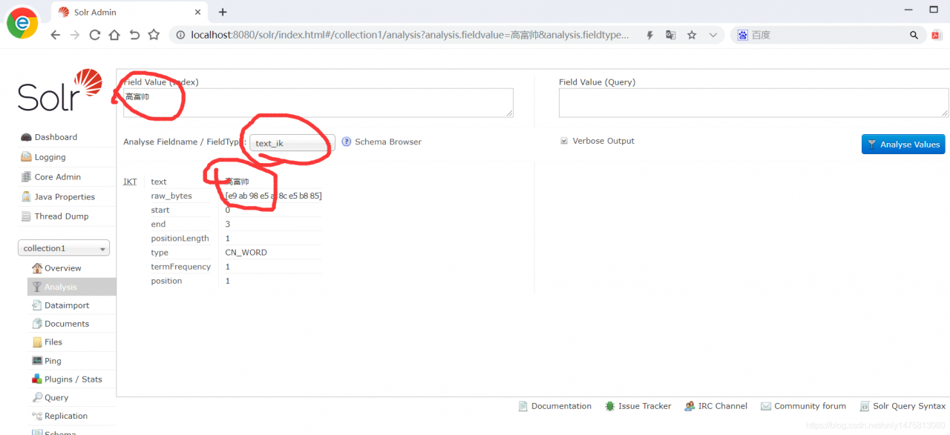Click the undo closed tab icon

(134, 35)
